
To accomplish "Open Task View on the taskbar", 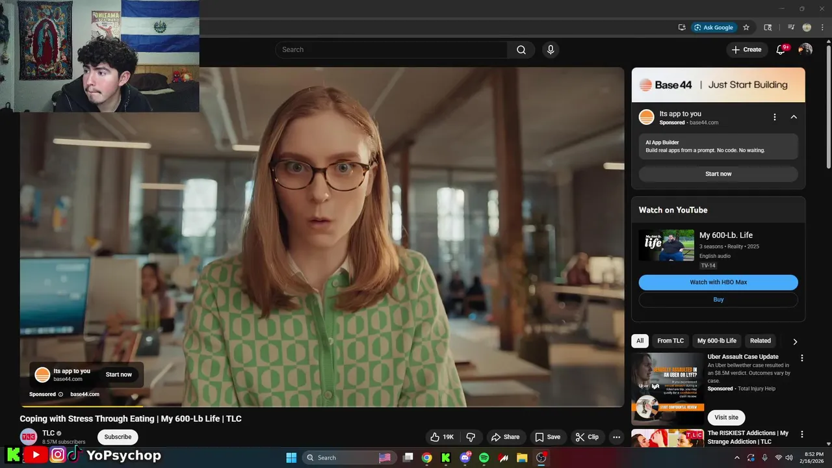I will pyautogui.click(x=408, y=458).
